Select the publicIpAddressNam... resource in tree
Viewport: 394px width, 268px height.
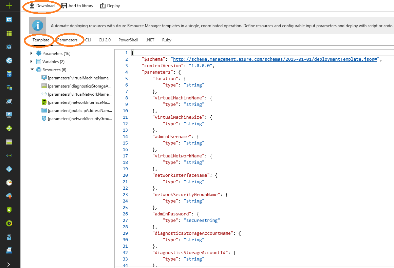[77, 111]
